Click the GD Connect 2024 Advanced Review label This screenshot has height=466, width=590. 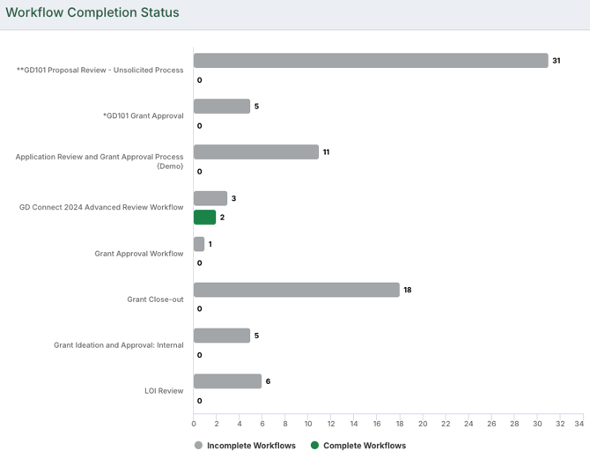(x=101, y=208)
